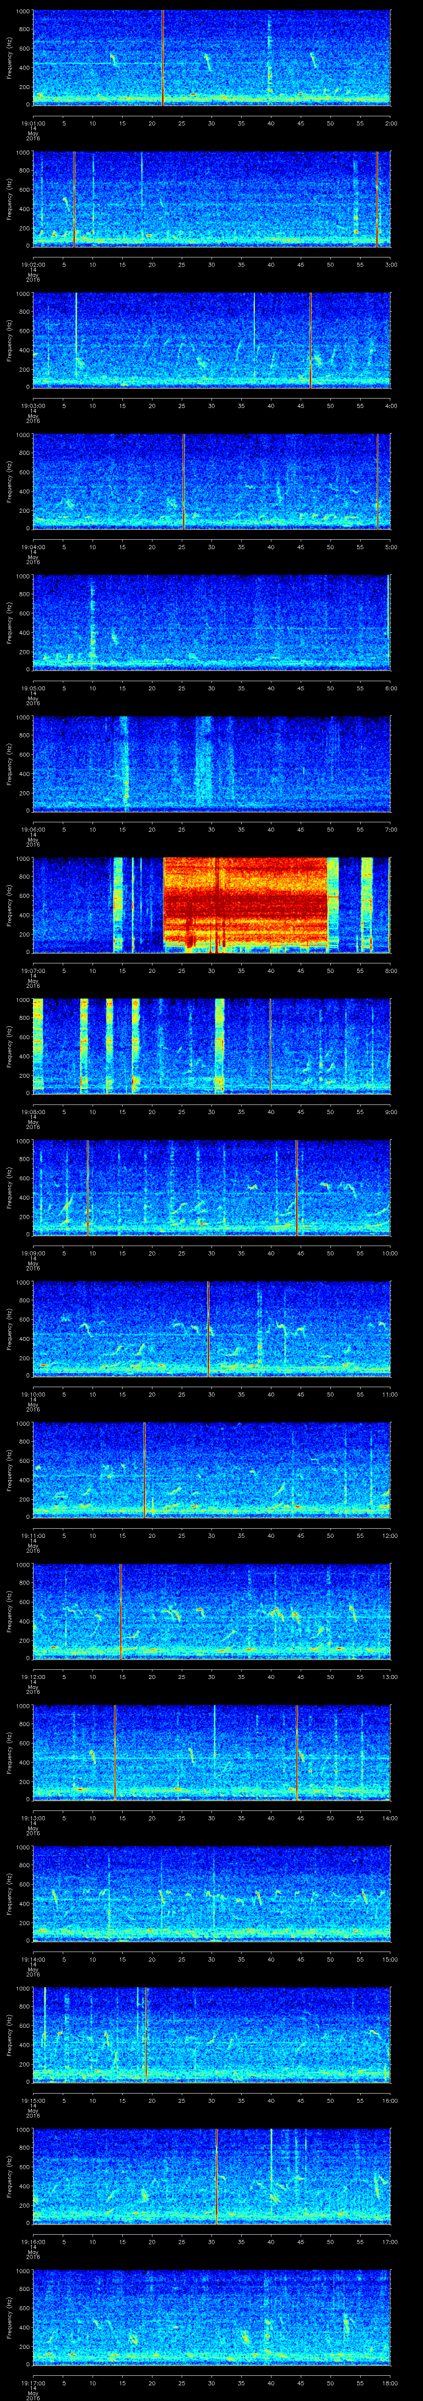This screenshot has width=423, height=2401.
Task: Click the 30 second tick under 19:06:00 panel
Action: coord(211,830)
